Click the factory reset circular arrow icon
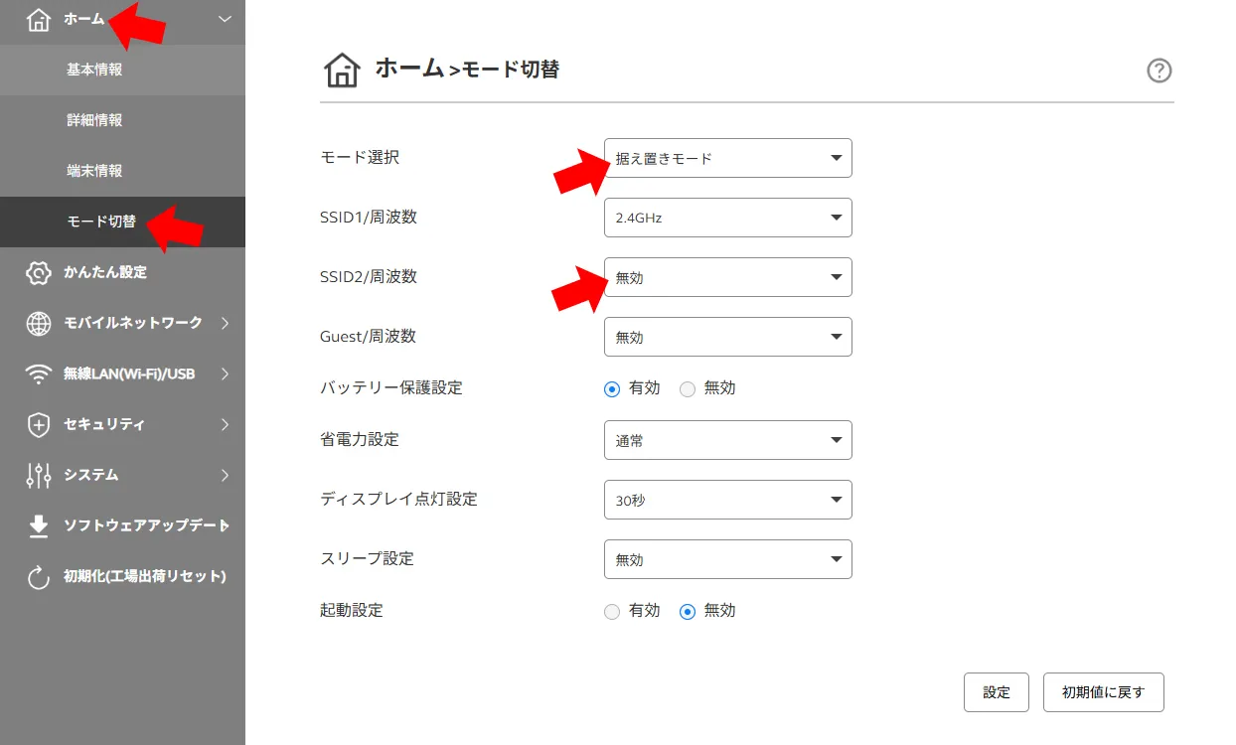The height and width of the screenshot is (745, 1236). click(x=39, y=577)
